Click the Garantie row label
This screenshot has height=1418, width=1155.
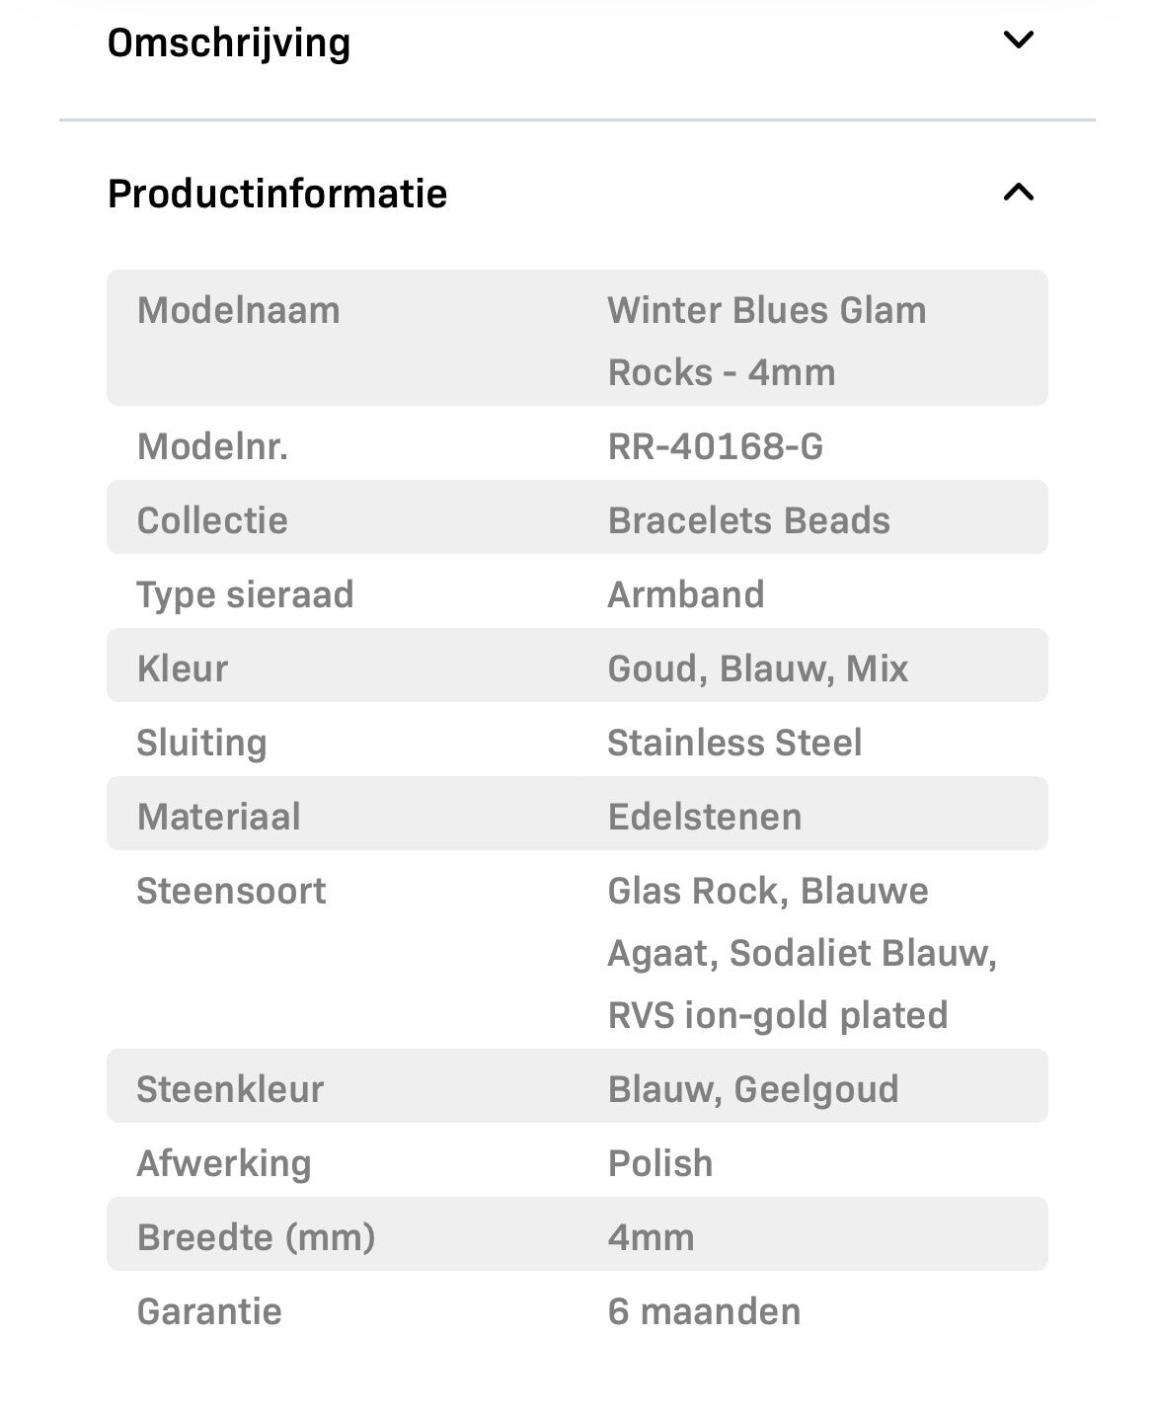pyautogui.click(x=209, y=1311)
